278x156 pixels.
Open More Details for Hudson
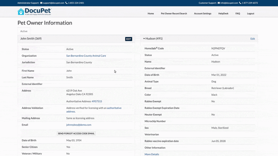[x=152, y=154]
